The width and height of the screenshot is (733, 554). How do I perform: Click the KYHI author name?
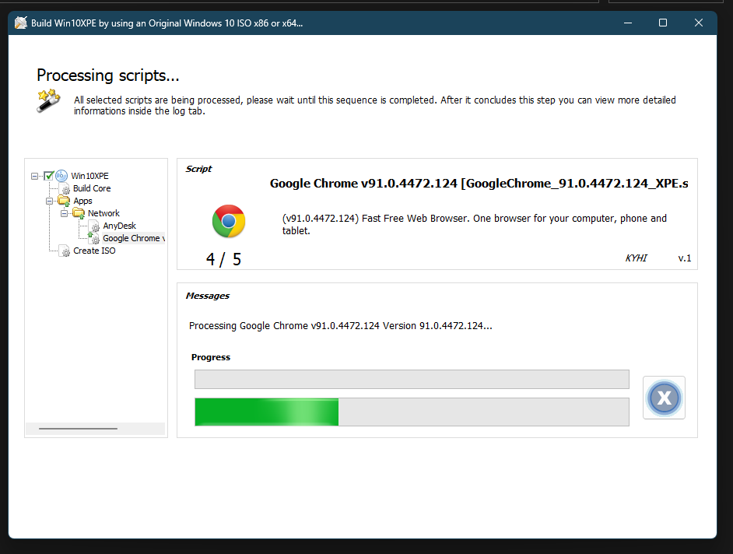637,258
